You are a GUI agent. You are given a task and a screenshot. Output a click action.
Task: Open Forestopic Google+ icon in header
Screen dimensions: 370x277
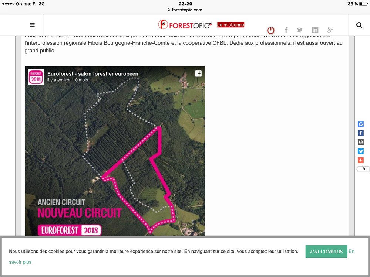tap(330, 30)
